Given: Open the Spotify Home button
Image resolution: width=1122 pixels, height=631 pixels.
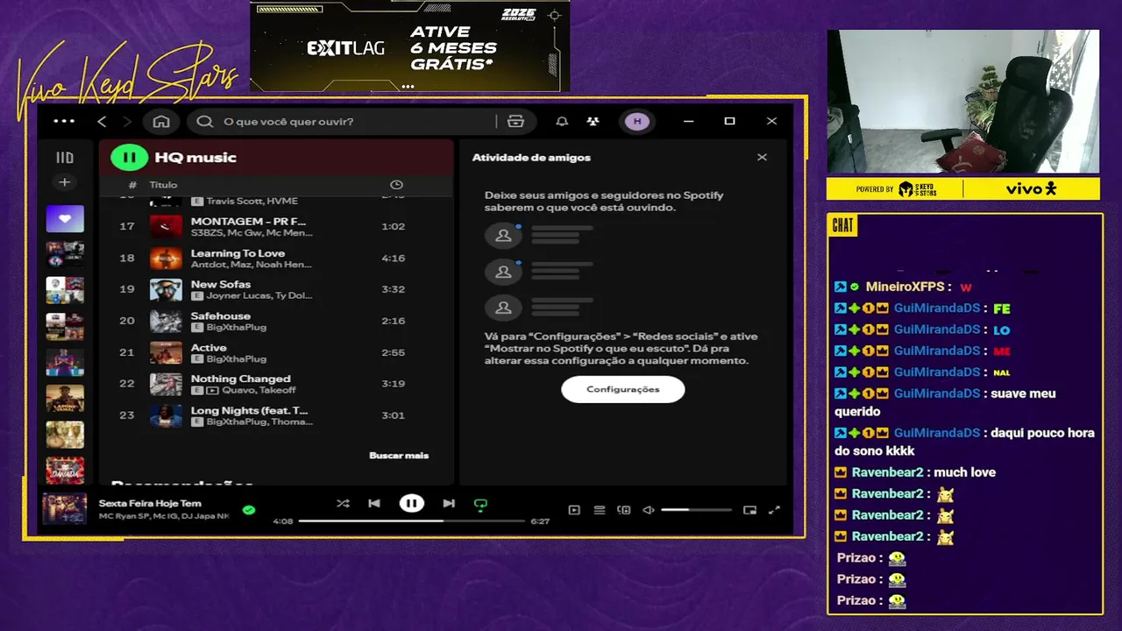Looking at the screenshot, I should pos(161,121).
